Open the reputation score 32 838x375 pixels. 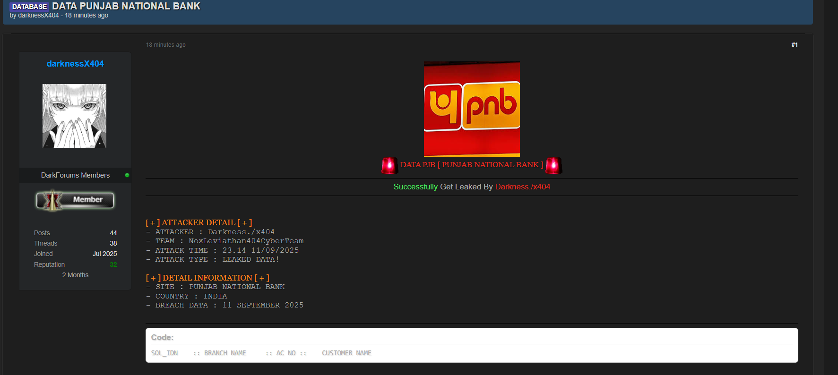[x=113, y=264]
